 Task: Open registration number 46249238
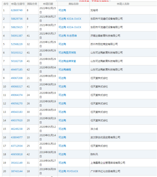click(17, 129)
